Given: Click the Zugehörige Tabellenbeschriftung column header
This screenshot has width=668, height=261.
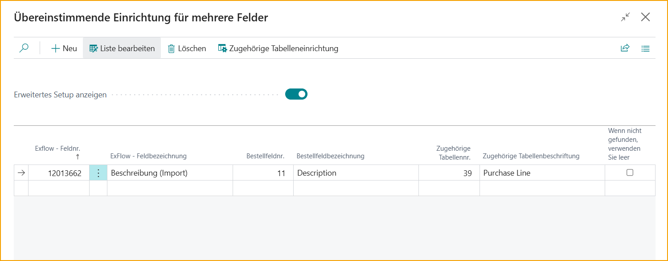Looking at the screenshot, I should coord(531,156).
